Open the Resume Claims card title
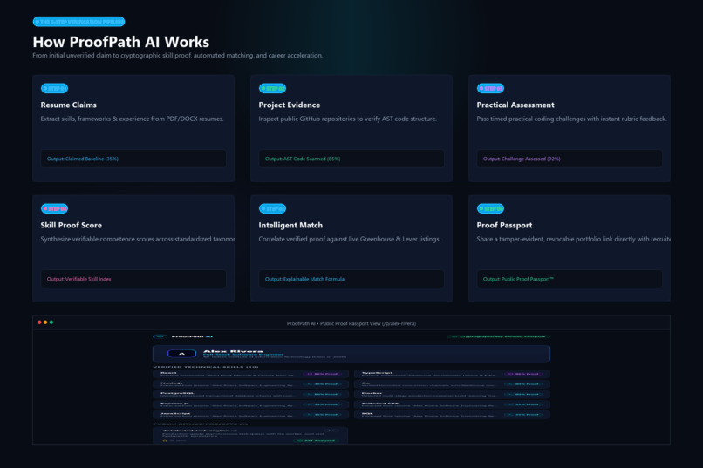This screenshot has height=468, width=703. coord(69,105)
